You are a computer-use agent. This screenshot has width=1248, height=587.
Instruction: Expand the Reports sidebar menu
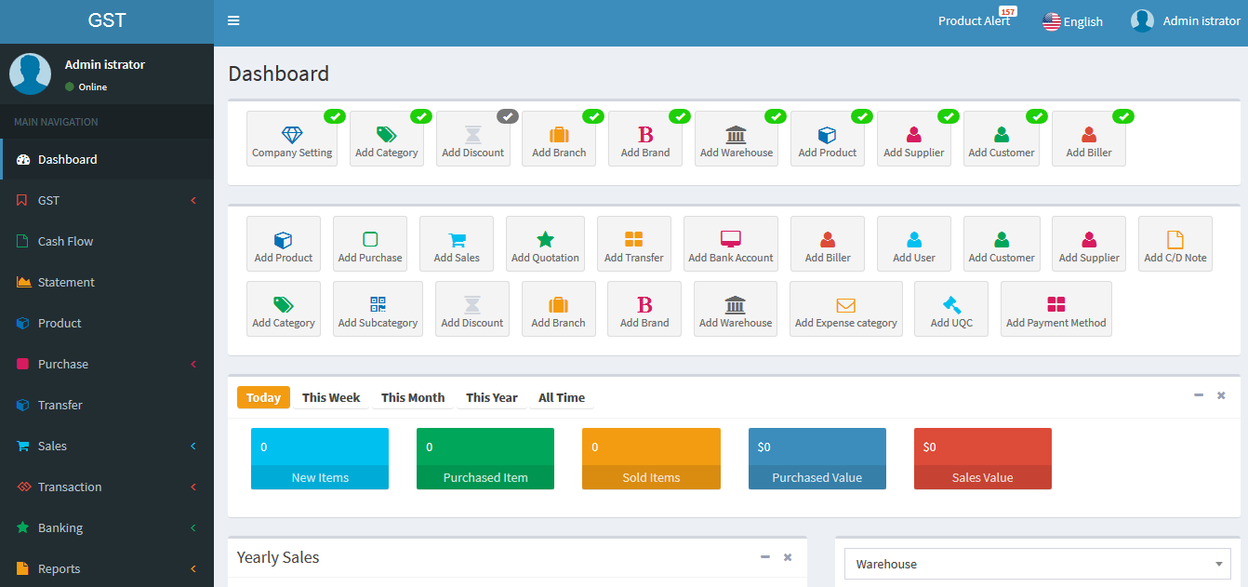pos(107,568)
